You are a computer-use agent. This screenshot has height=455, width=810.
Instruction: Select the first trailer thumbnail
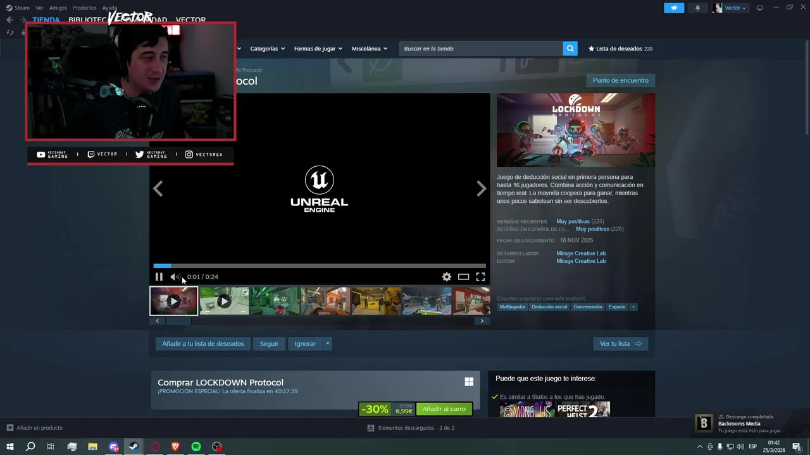point(173,301)
